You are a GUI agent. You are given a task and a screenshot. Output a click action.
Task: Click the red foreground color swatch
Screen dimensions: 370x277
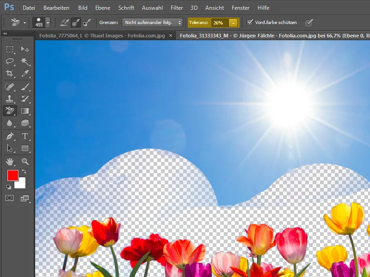click(13, 175)
